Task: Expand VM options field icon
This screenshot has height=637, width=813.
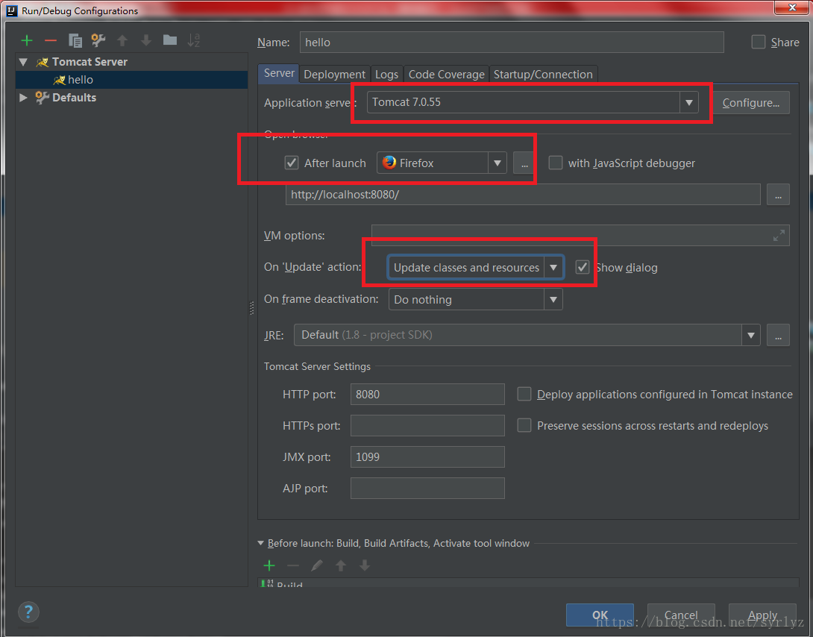Action: tap(778, 236)
